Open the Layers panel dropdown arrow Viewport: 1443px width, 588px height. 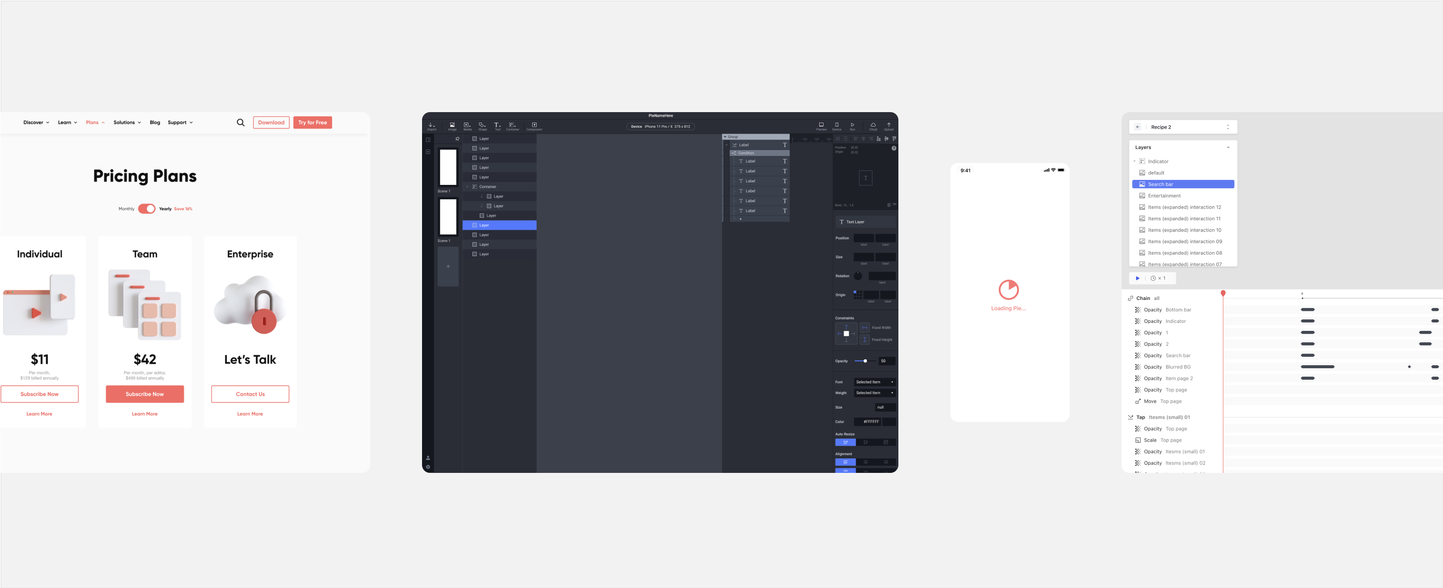[1230, 147]
